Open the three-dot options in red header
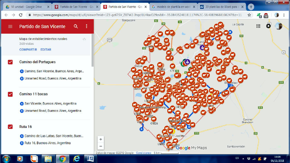This screenshot has height=163, width=290. (86, 26)
